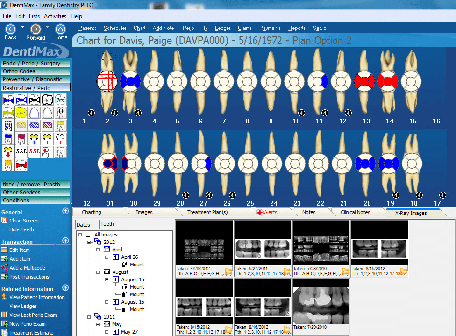The width and height of the screenshot is (456, 336).
Task: Go back with the Back arrow icon
Action: point(10,29)
